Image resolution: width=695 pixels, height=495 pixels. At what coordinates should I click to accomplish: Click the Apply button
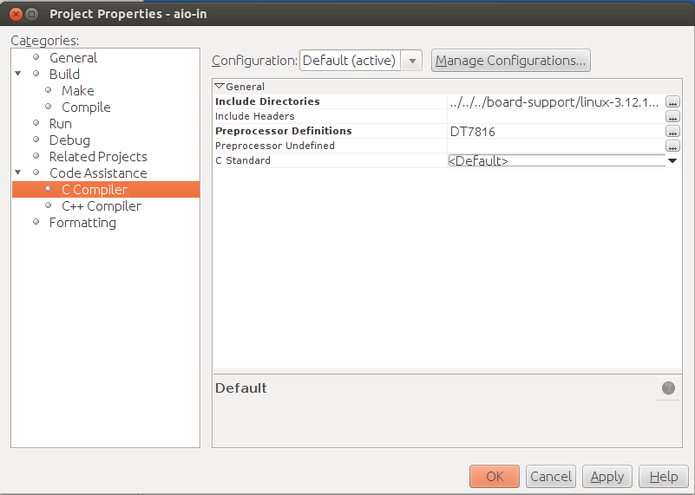tap(606, 477)
